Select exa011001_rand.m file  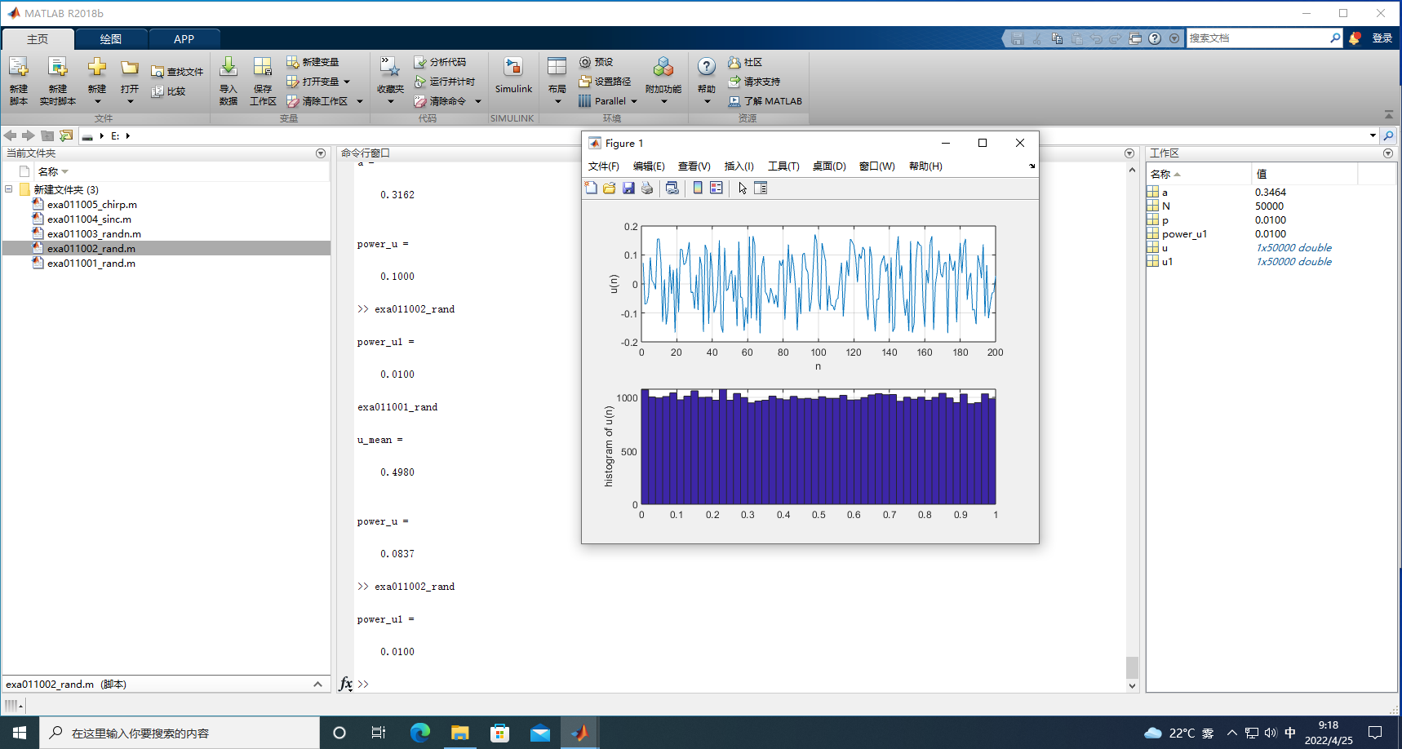(x=91, y=264)
